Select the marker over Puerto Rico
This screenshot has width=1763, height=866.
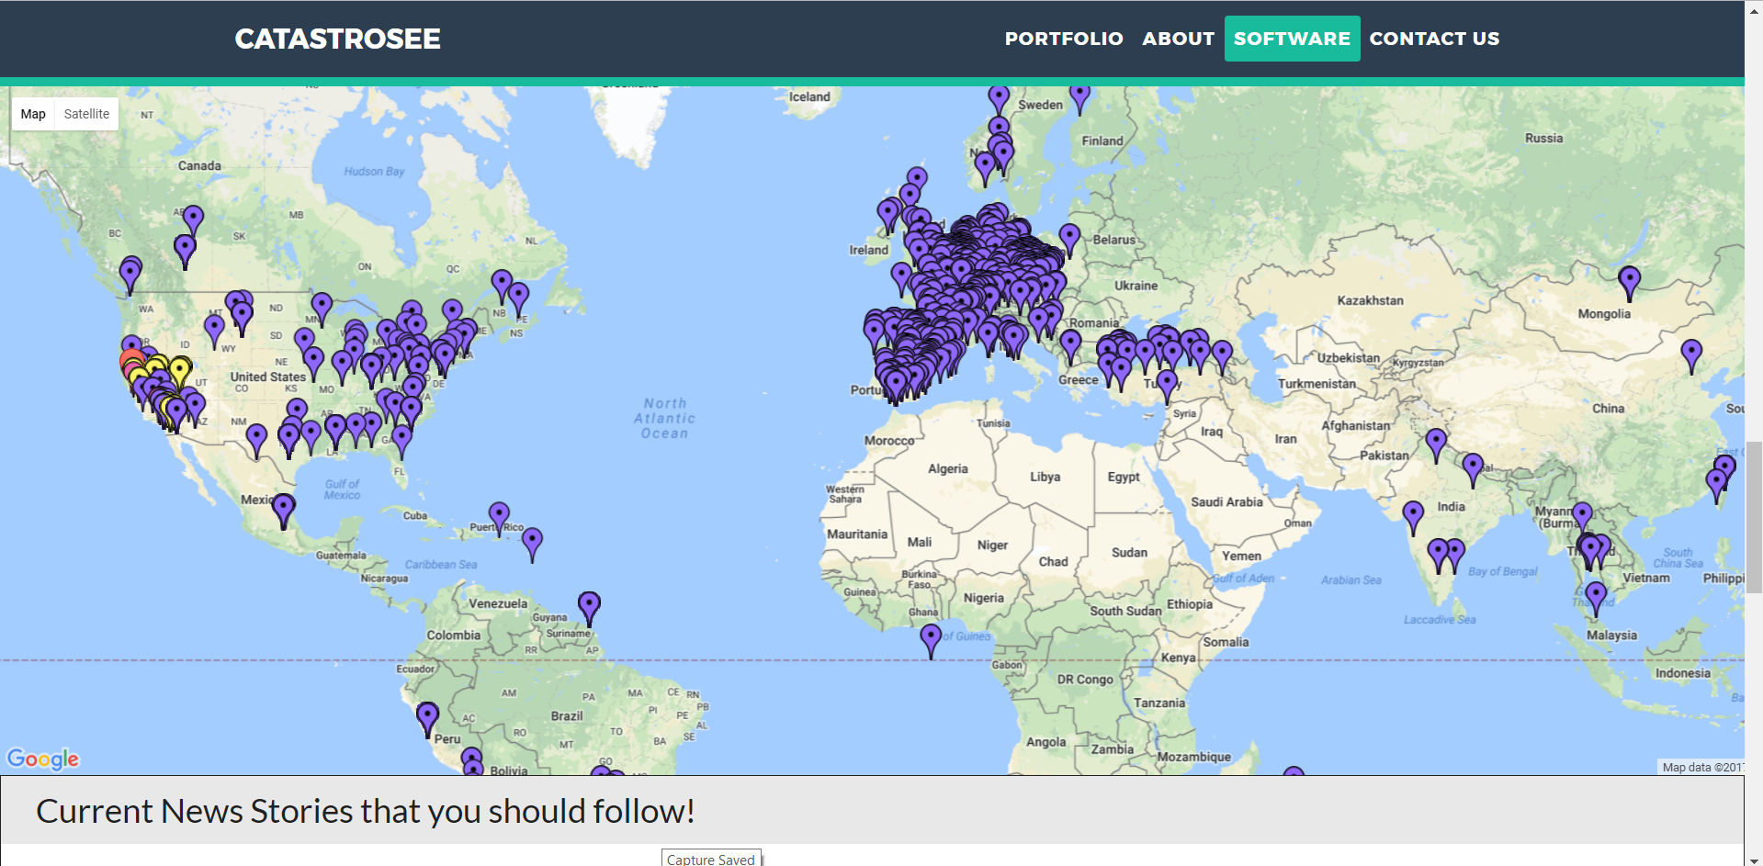(x=499, y=519)
